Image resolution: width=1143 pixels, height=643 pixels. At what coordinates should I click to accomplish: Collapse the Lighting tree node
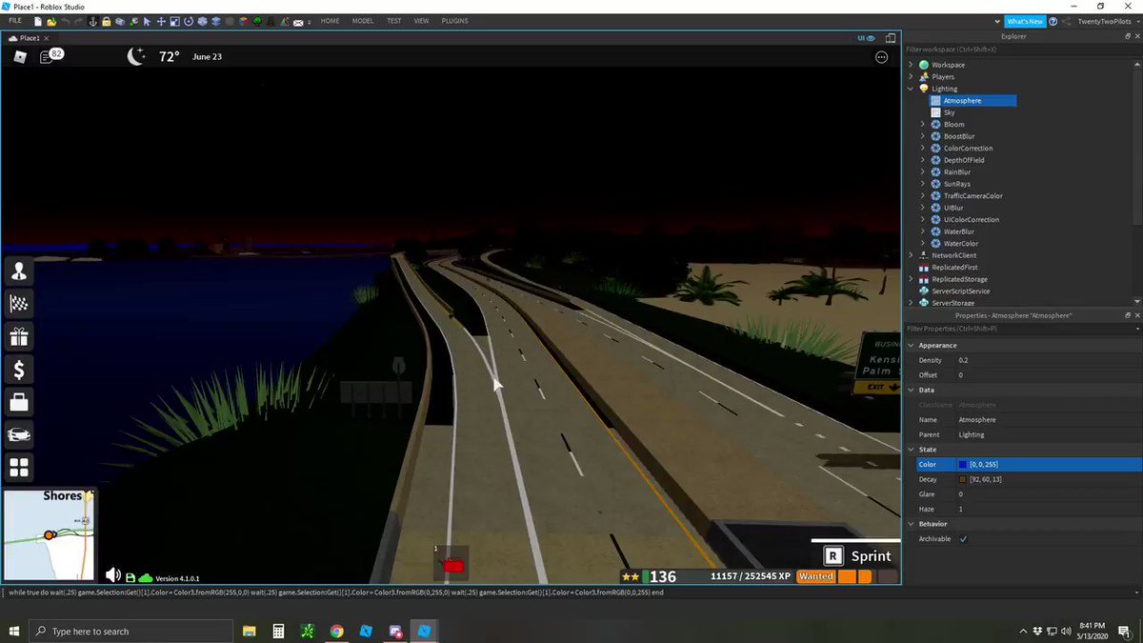tap(911, 89)
